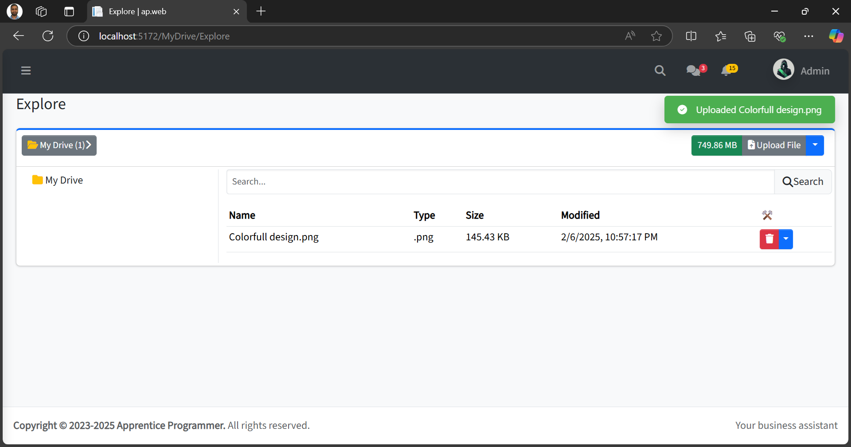Open messages via the chat bubble icon
This screenshot has width=851, height=447.
coord(693,71)
